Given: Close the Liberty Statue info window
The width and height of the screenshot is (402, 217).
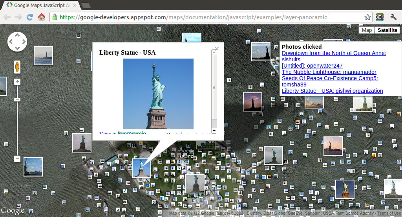Looking at the screenshot, I should point(216,49).
